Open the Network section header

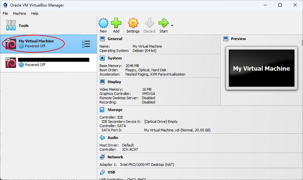(x=115, y=157)
